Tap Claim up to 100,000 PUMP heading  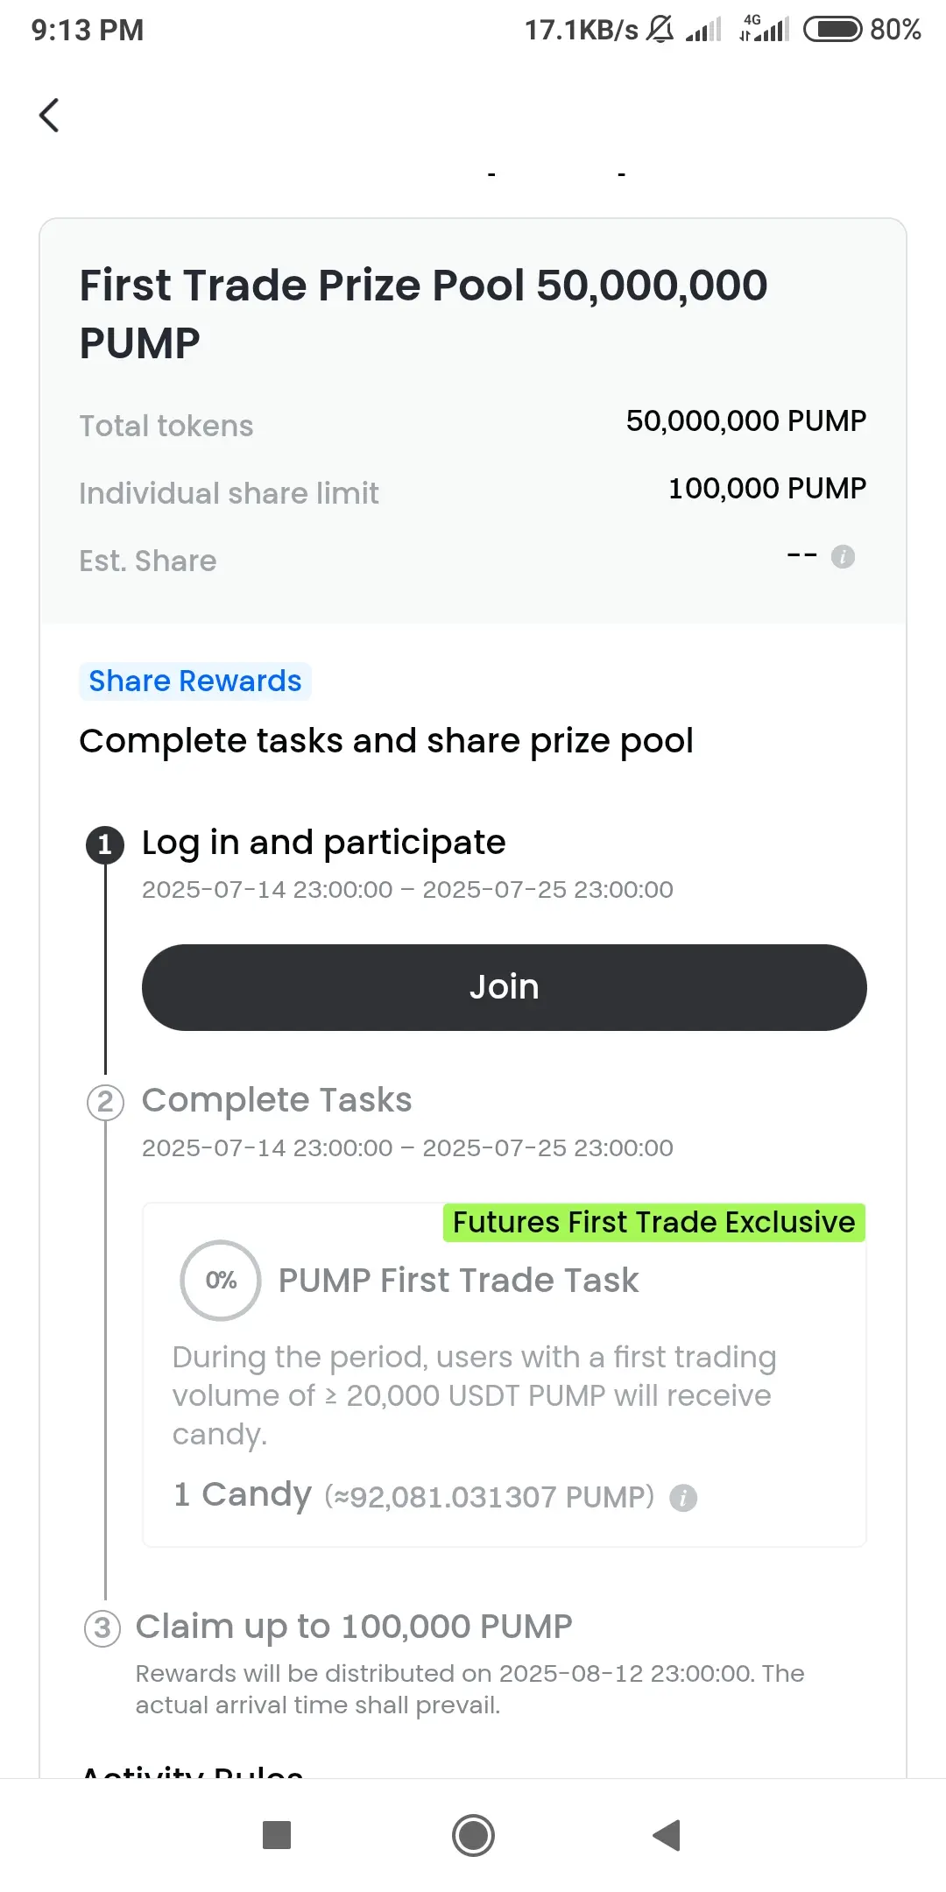click(x=354, y=1627)
